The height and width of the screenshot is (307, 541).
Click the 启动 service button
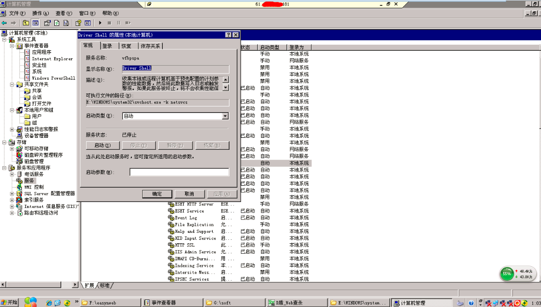(103, 146)
